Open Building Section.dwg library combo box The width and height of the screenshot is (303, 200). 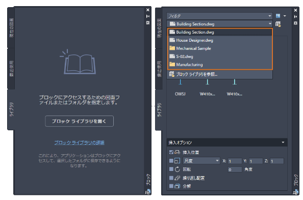[219, 24]
